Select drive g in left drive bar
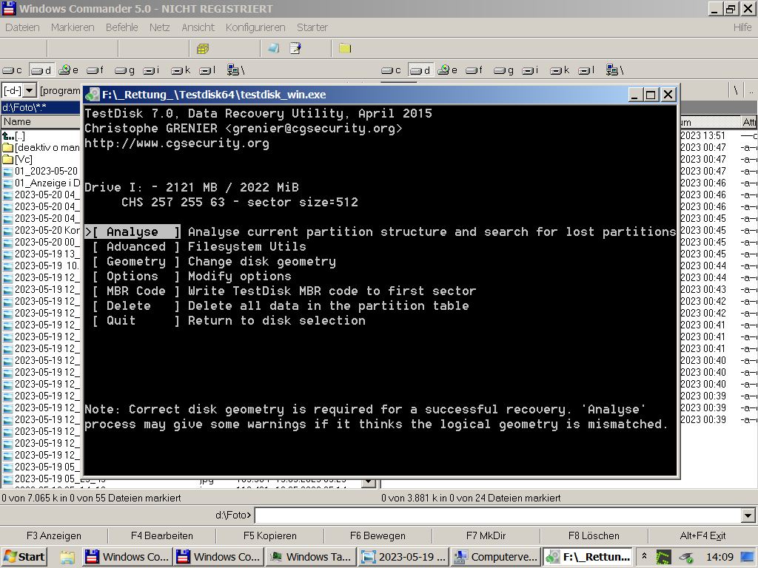Image resolution: width=758 pixels, height=568 pixels. click(x=124, y=70)
